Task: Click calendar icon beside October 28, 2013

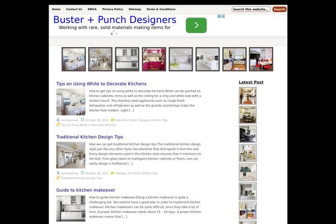Action: (82, 173)
